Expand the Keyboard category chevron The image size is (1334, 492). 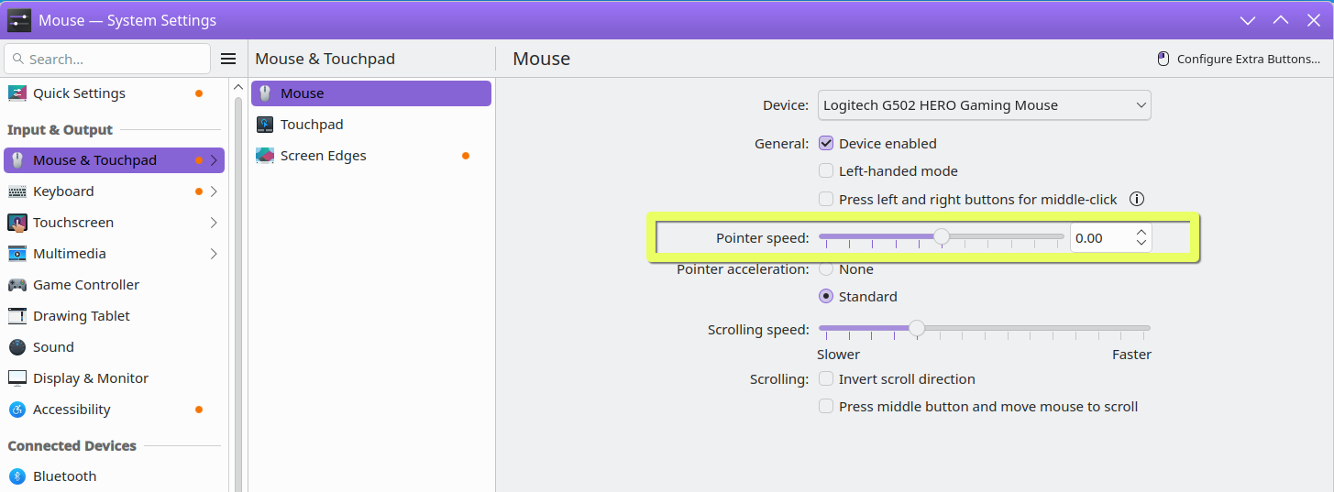214,191
